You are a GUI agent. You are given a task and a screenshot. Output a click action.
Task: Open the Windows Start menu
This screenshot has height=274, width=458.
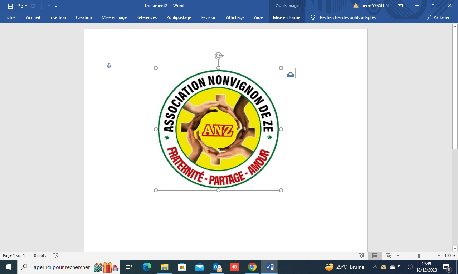[x=9, y=267]
